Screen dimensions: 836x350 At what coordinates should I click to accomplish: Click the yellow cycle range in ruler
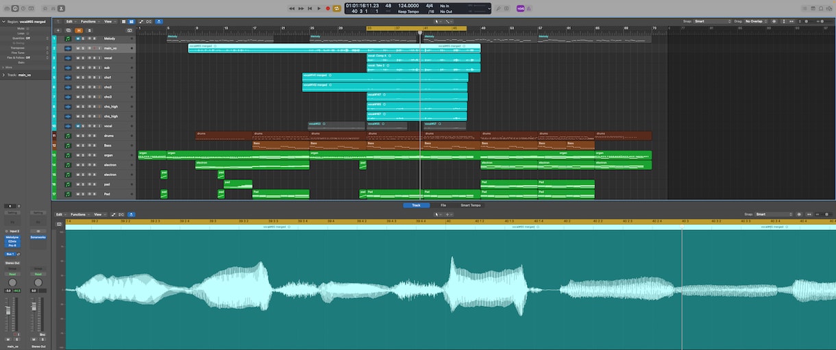click(x=417, y=28)
